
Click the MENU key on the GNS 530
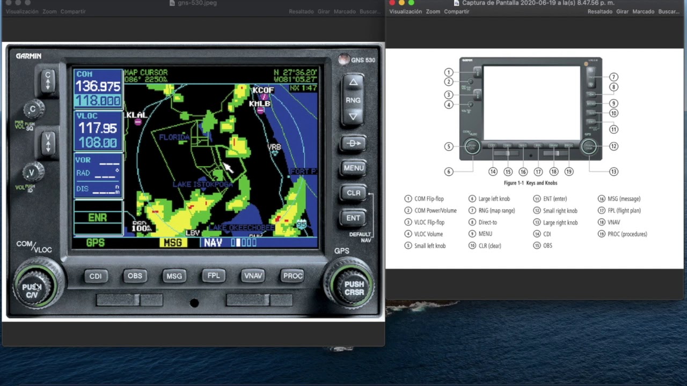[x=354, y=168]
